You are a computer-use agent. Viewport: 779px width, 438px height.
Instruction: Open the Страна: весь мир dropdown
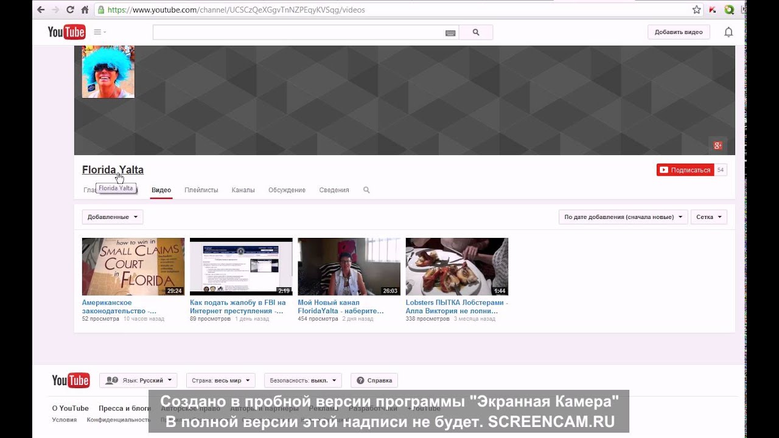pyautogui.click(x=221, y=380)
